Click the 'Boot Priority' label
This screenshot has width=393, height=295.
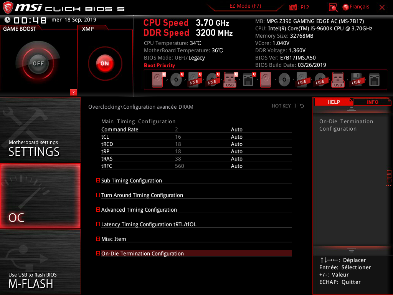coord(159,65)
